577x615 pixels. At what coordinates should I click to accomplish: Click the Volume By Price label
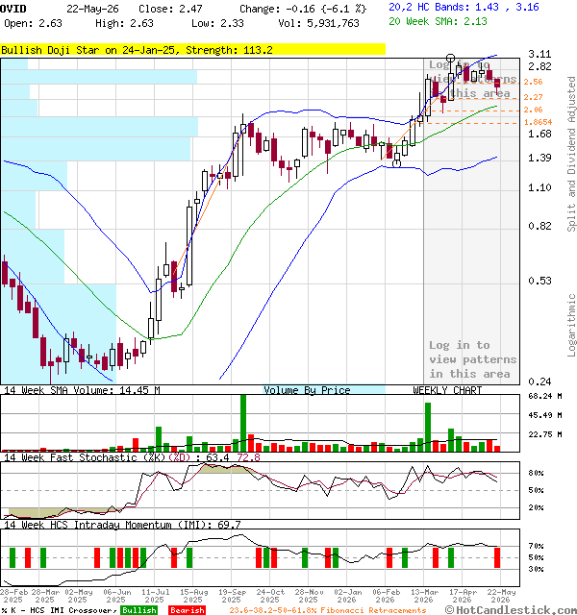[307, 390]
